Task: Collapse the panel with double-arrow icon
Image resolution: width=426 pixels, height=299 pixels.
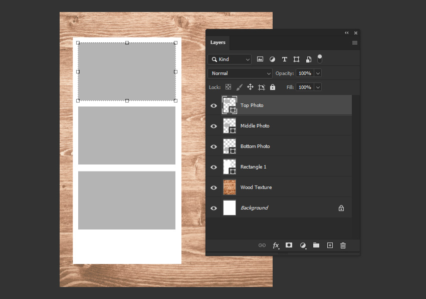Action: (x=347, y=33)
